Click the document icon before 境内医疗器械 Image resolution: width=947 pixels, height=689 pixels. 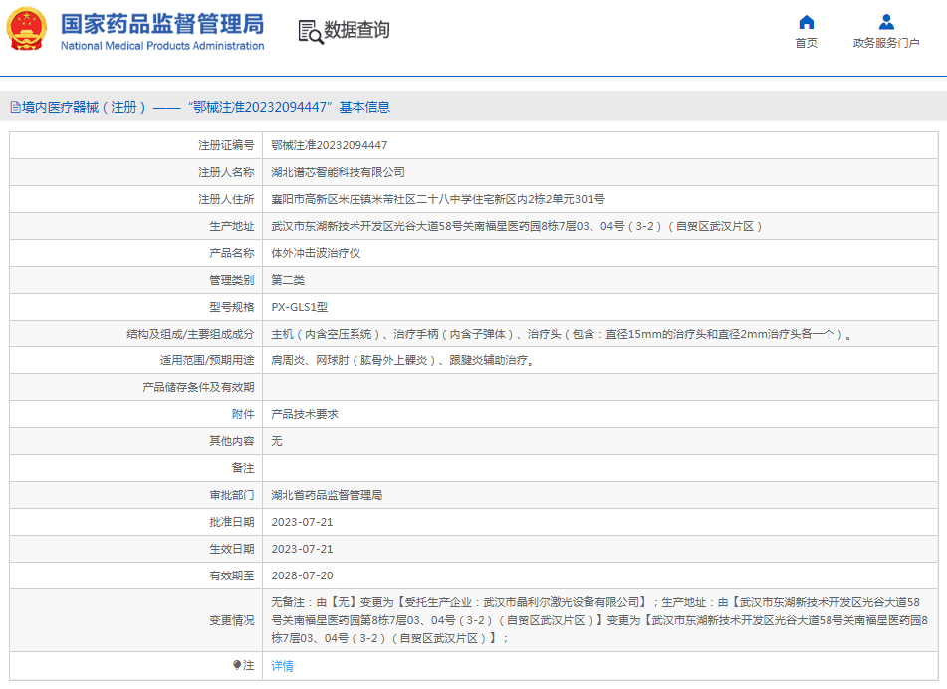click(x=15, y=107)
